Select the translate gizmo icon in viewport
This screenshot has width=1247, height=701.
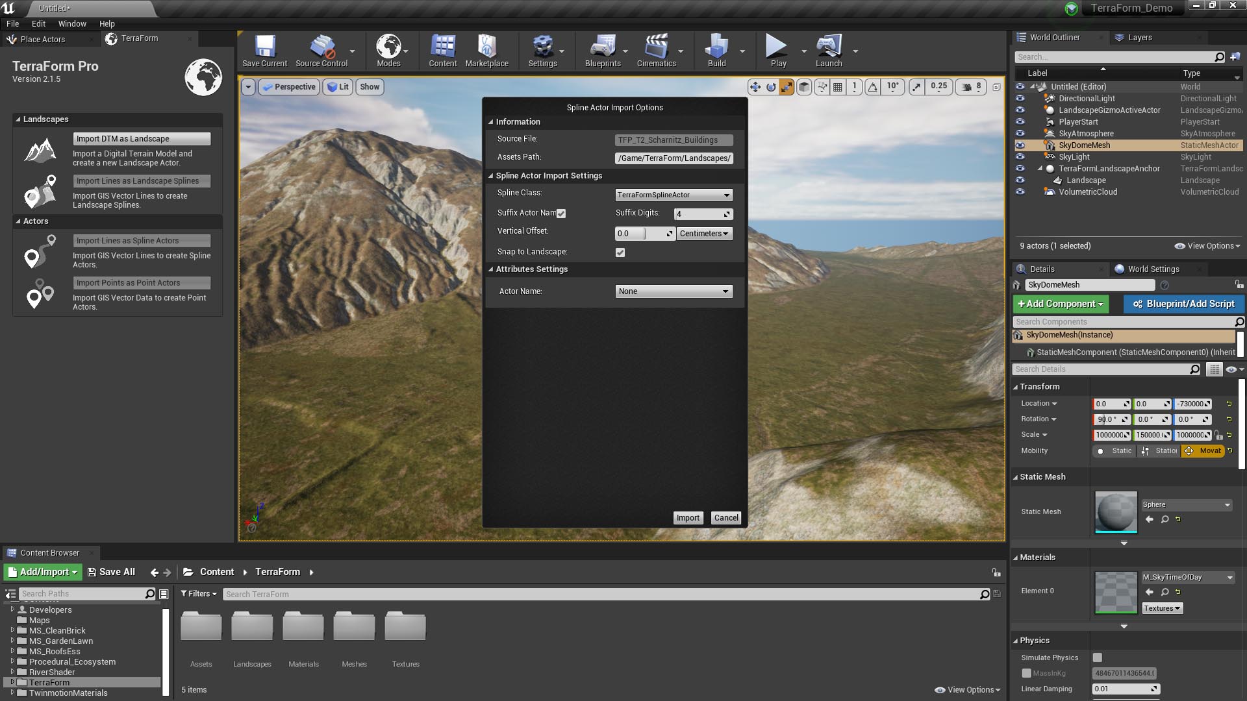755,87
